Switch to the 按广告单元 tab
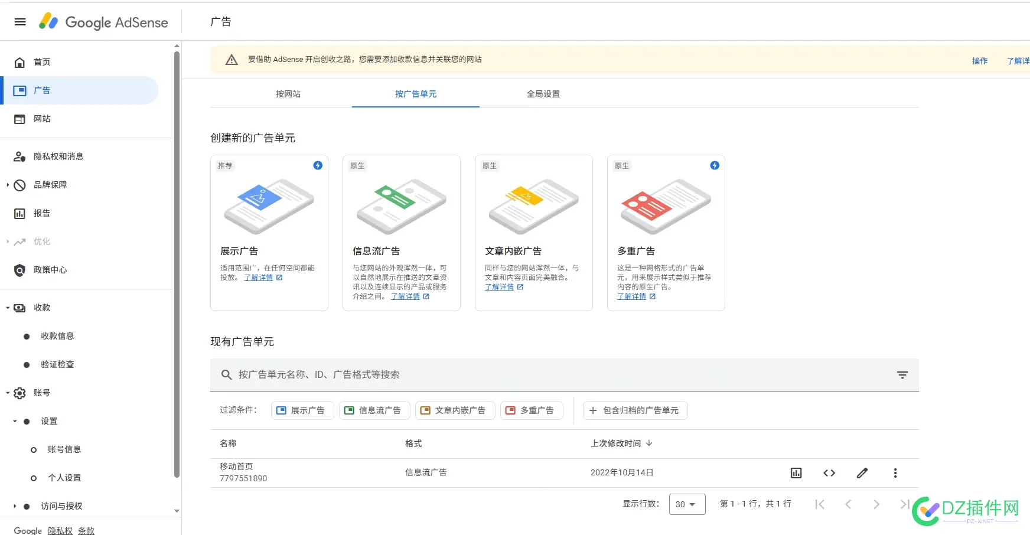Viewport: 1030px width, 535px height. (x=416, y=94)
